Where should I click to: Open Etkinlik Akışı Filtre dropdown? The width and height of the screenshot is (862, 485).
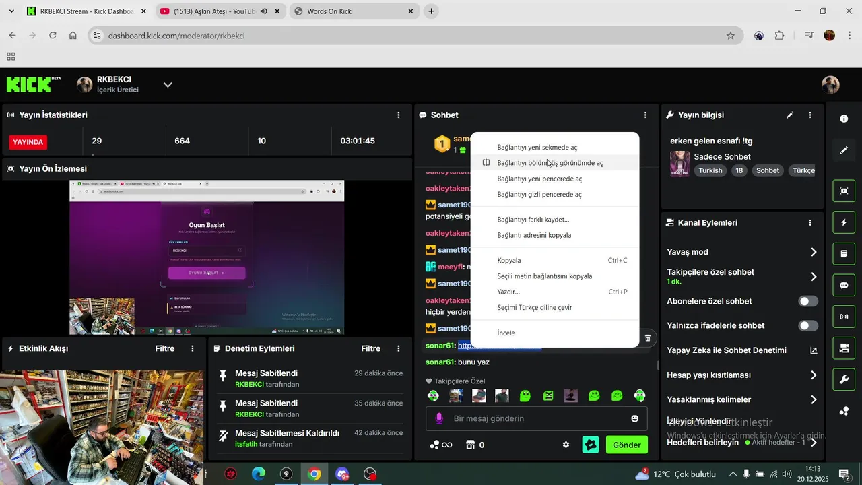point(165,348)
